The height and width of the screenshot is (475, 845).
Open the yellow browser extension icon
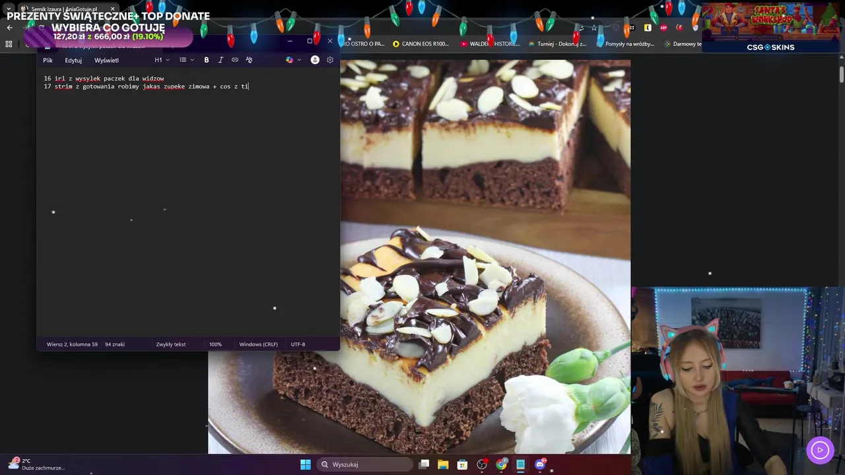click(x=648, y=28)
